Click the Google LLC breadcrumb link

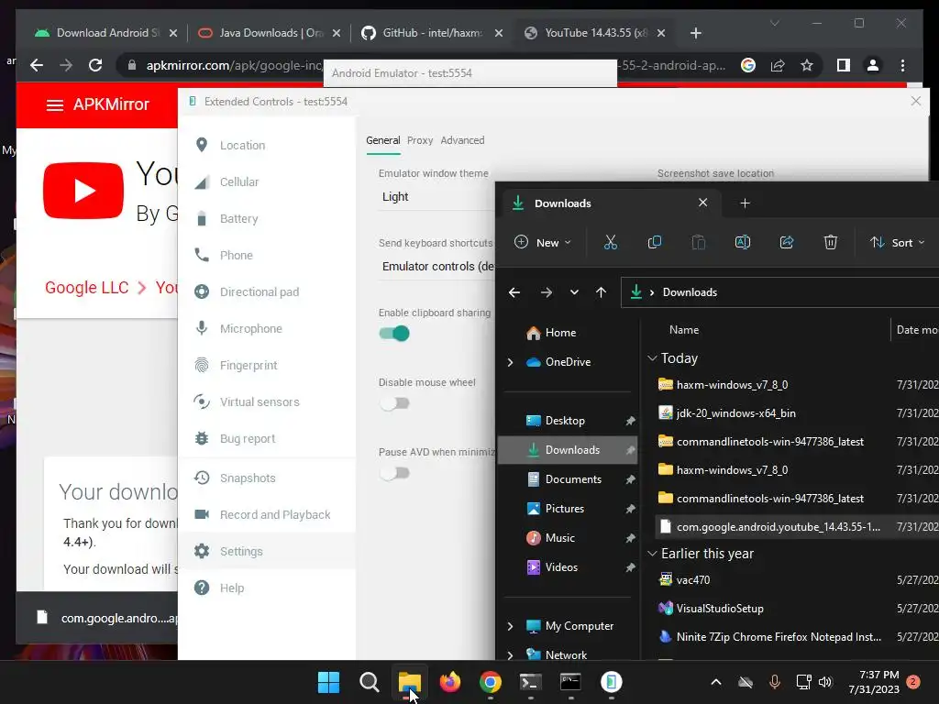(x=87, y=287)
